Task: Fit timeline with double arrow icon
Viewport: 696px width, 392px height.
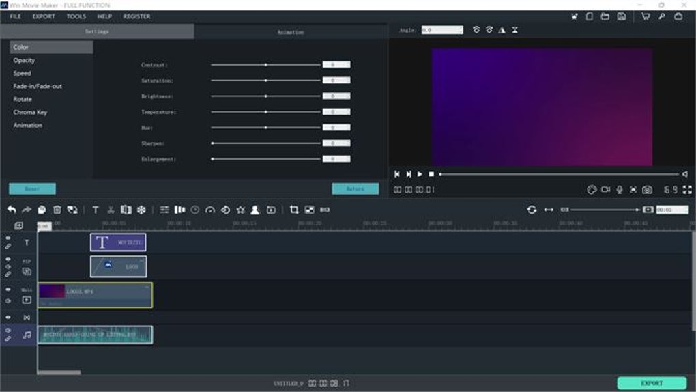Action: (x=549, y=210)
